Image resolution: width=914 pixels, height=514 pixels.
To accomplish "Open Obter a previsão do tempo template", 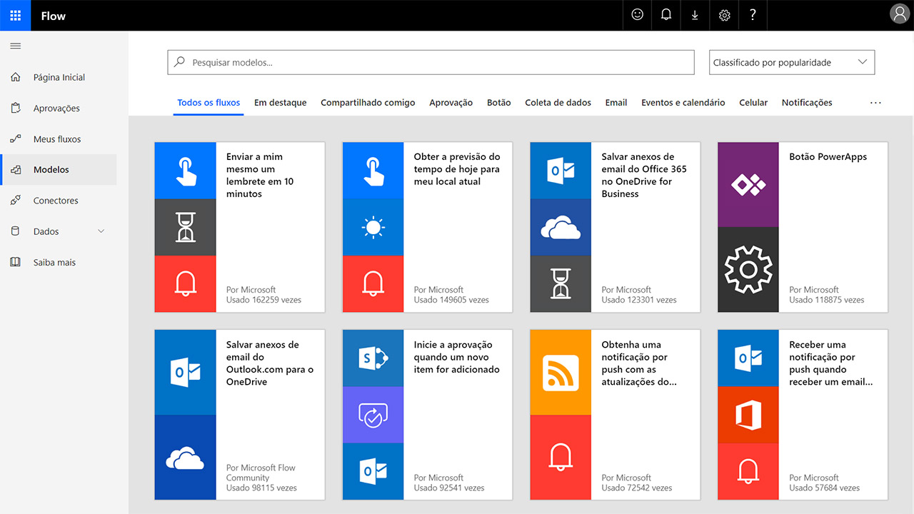I will [x=457, y=169].
